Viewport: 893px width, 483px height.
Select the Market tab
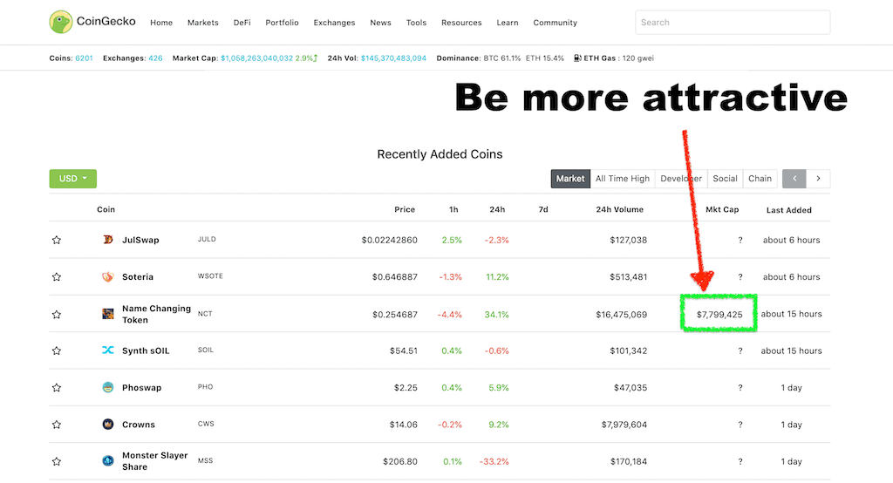pyautogui.click(x=570, y=178)
